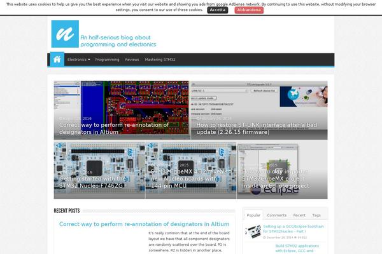This screenshot has height=254, width=382.
Task: Open 'Setting up a GCC/Eclipse toolchain' popular link
Action: [x=294, y=229]
